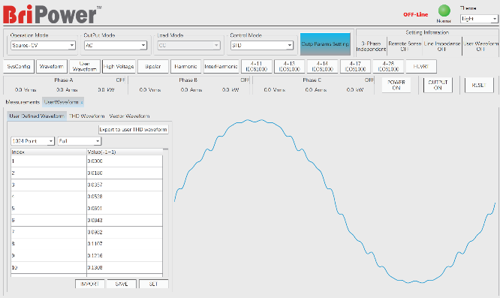Open the SysConfig page

point(19,66)
